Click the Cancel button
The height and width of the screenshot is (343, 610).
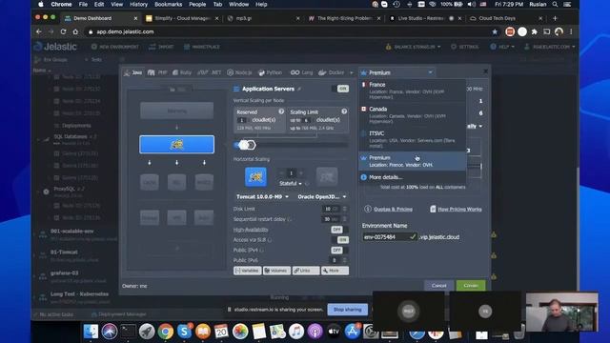tap(438, 286)
